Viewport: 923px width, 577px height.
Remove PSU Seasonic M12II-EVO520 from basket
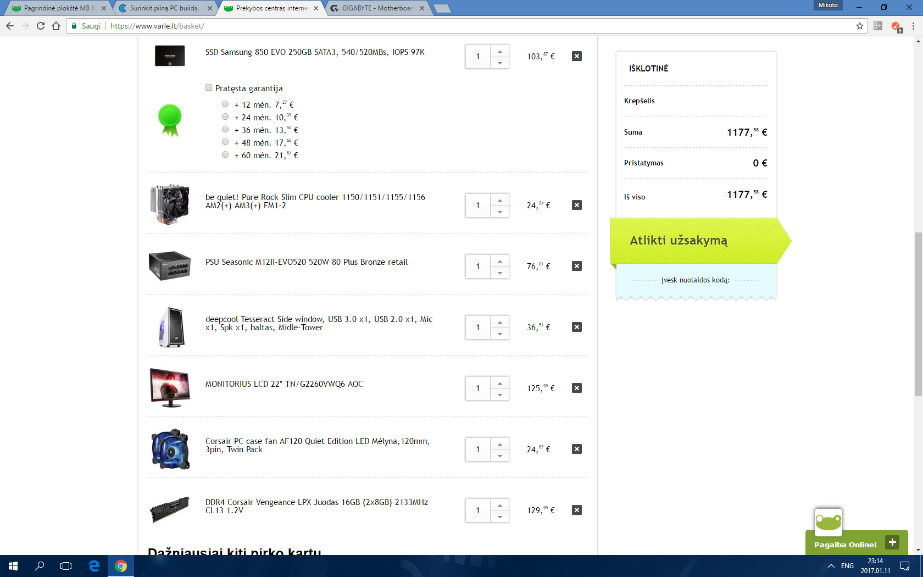point(576,266)
